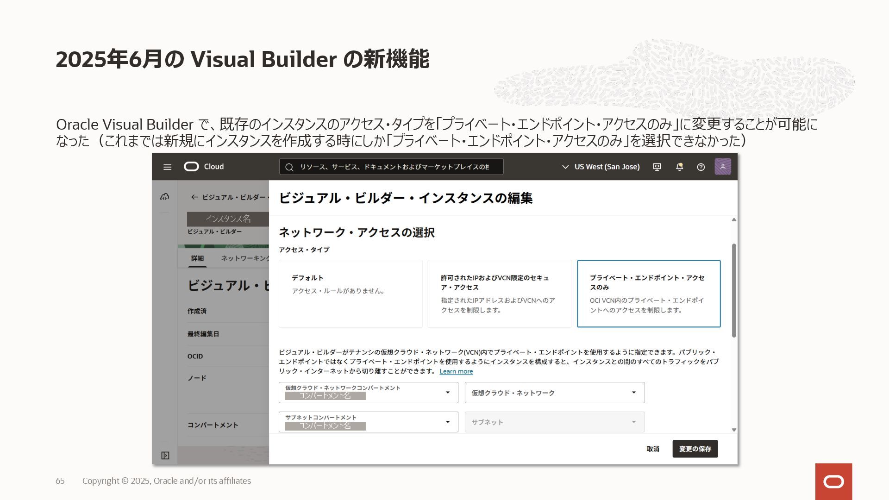Click the ビジュアル・ビルダー・インスタンスの編集 title
Viewport: 889px width, 500px height.
(x=406, y=198)
